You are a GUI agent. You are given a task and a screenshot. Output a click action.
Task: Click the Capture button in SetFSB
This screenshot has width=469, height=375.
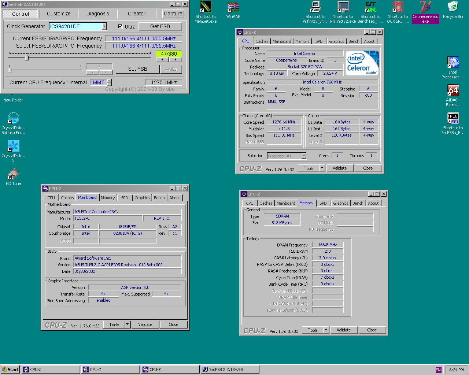(173, 14)
